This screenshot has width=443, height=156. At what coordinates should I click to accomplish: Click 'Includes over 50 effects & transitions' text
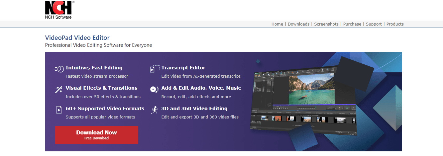point(103,97)
